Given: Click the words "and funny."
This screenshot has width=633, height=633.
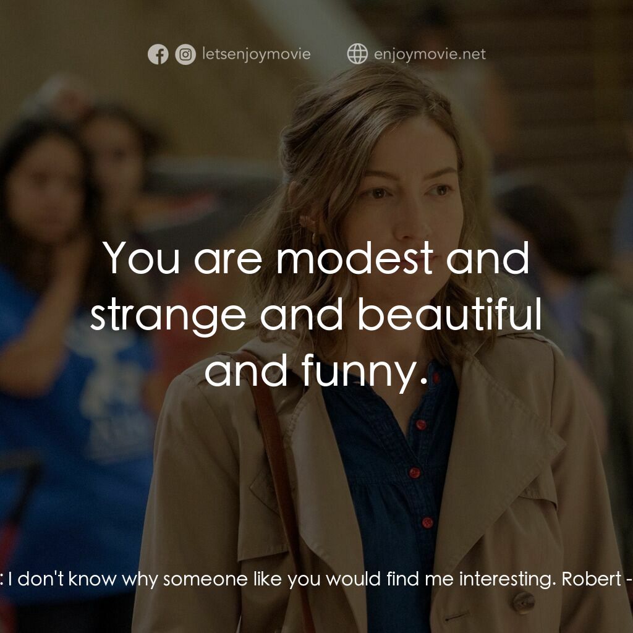Looking at the screenshot, I should pyautogui.click(x=316, y=371).
